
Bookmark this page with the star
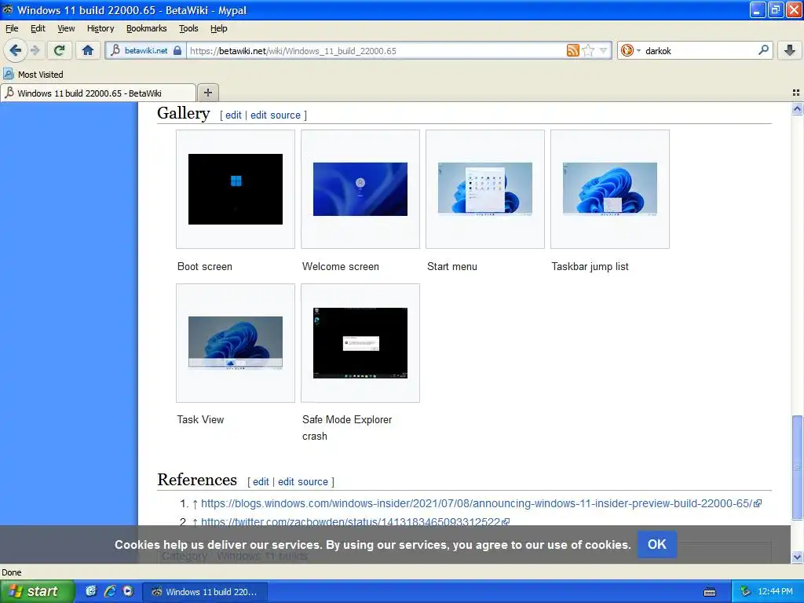pos(588,50)
